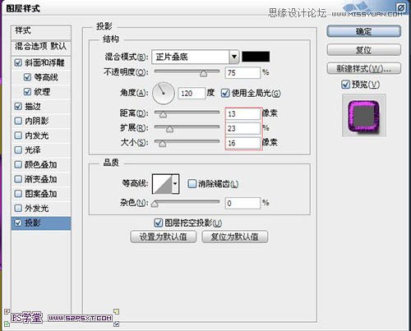Click the 扩展 slider handle

click(169, 129)
